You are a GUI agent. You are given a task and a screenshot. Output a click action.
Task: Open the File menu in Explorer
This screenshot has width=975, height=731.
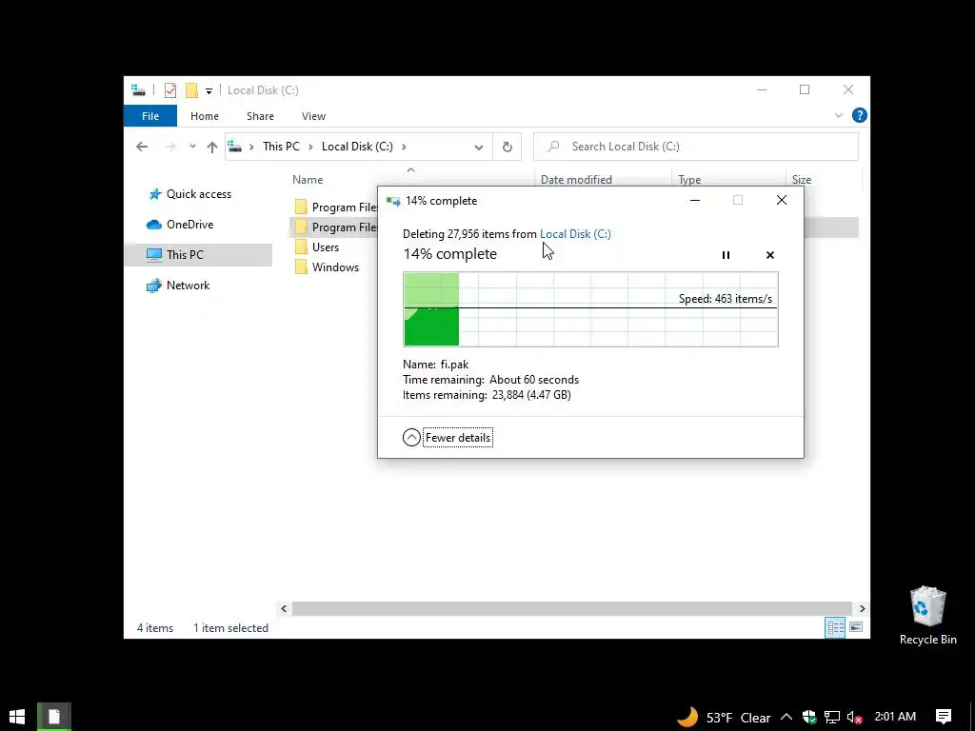pyautogui.click(x=150, y=116)
